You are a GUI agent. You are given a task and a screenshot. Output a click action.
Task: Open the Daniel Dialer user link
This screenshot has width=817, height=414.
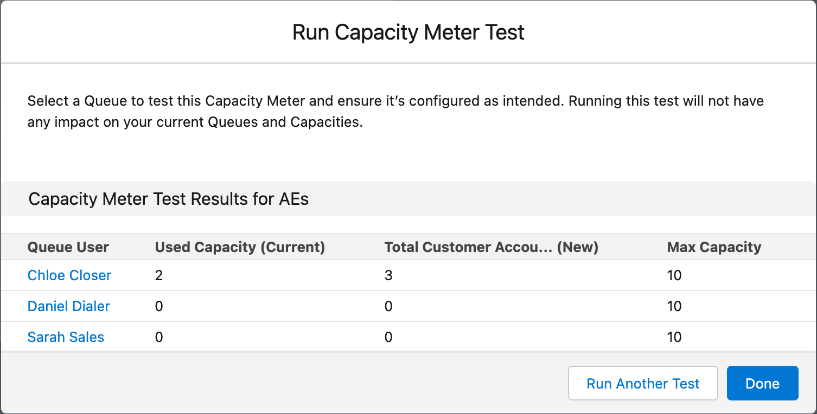69,306
